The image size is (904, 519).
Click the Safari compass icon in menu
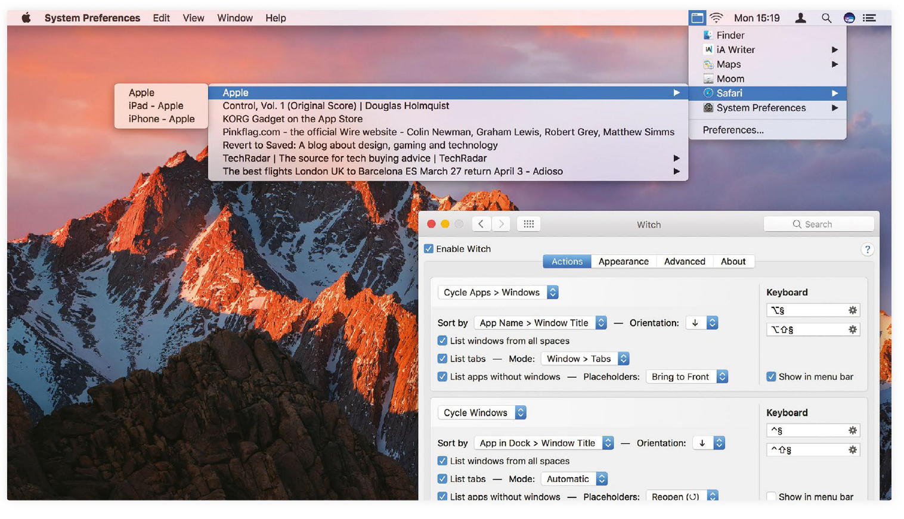click(x=708, y=93)
